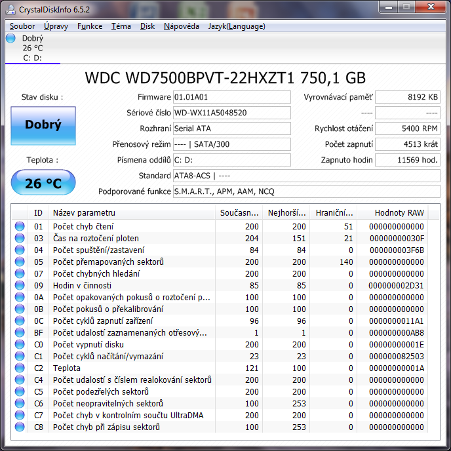Click the serial number field WD-WX11A5048520
This screenshot has height=451, width=451.
pyautogui.click(x=232, y=113)
